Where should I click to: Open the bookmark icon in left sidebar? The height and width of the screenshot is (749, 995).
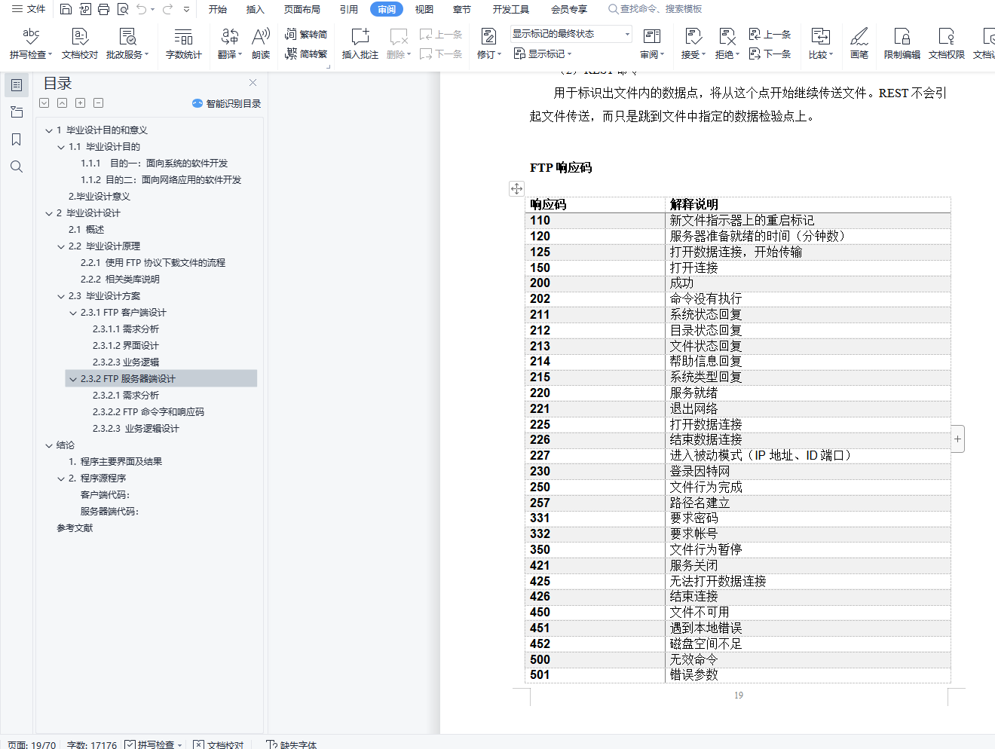(17, 139)
